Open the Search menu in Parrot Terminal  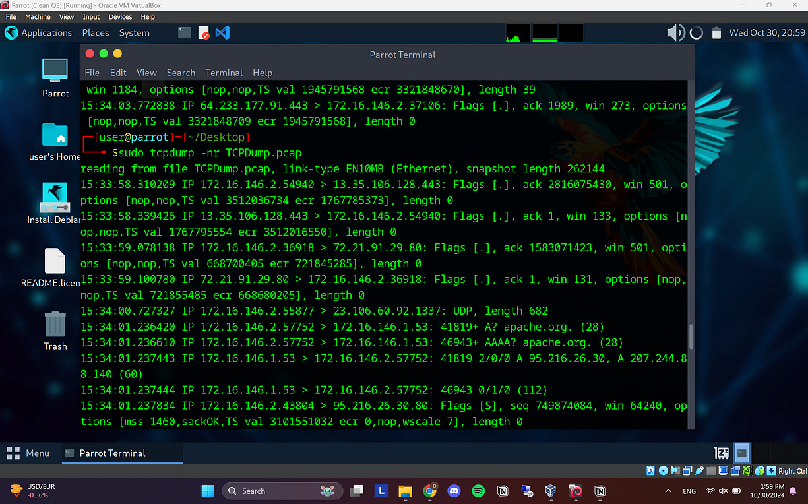[x=181, y=73]
